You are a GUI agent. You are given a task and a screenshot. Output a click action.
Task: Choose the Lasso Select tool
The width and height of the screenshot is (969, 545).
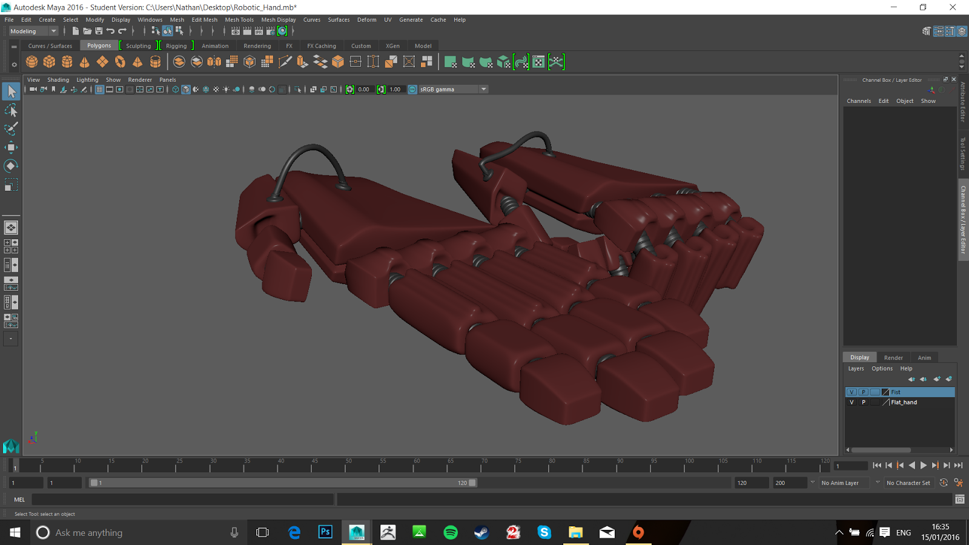tap(11, 110)
